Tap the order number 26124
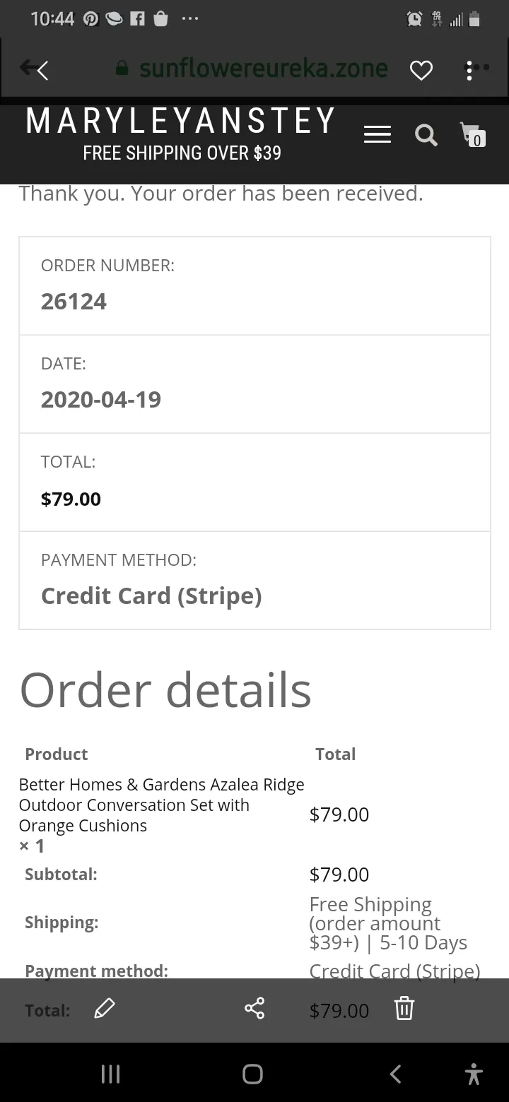Image resolution: width=509 pixels, height=1102 pixels. tap(74, 302)
